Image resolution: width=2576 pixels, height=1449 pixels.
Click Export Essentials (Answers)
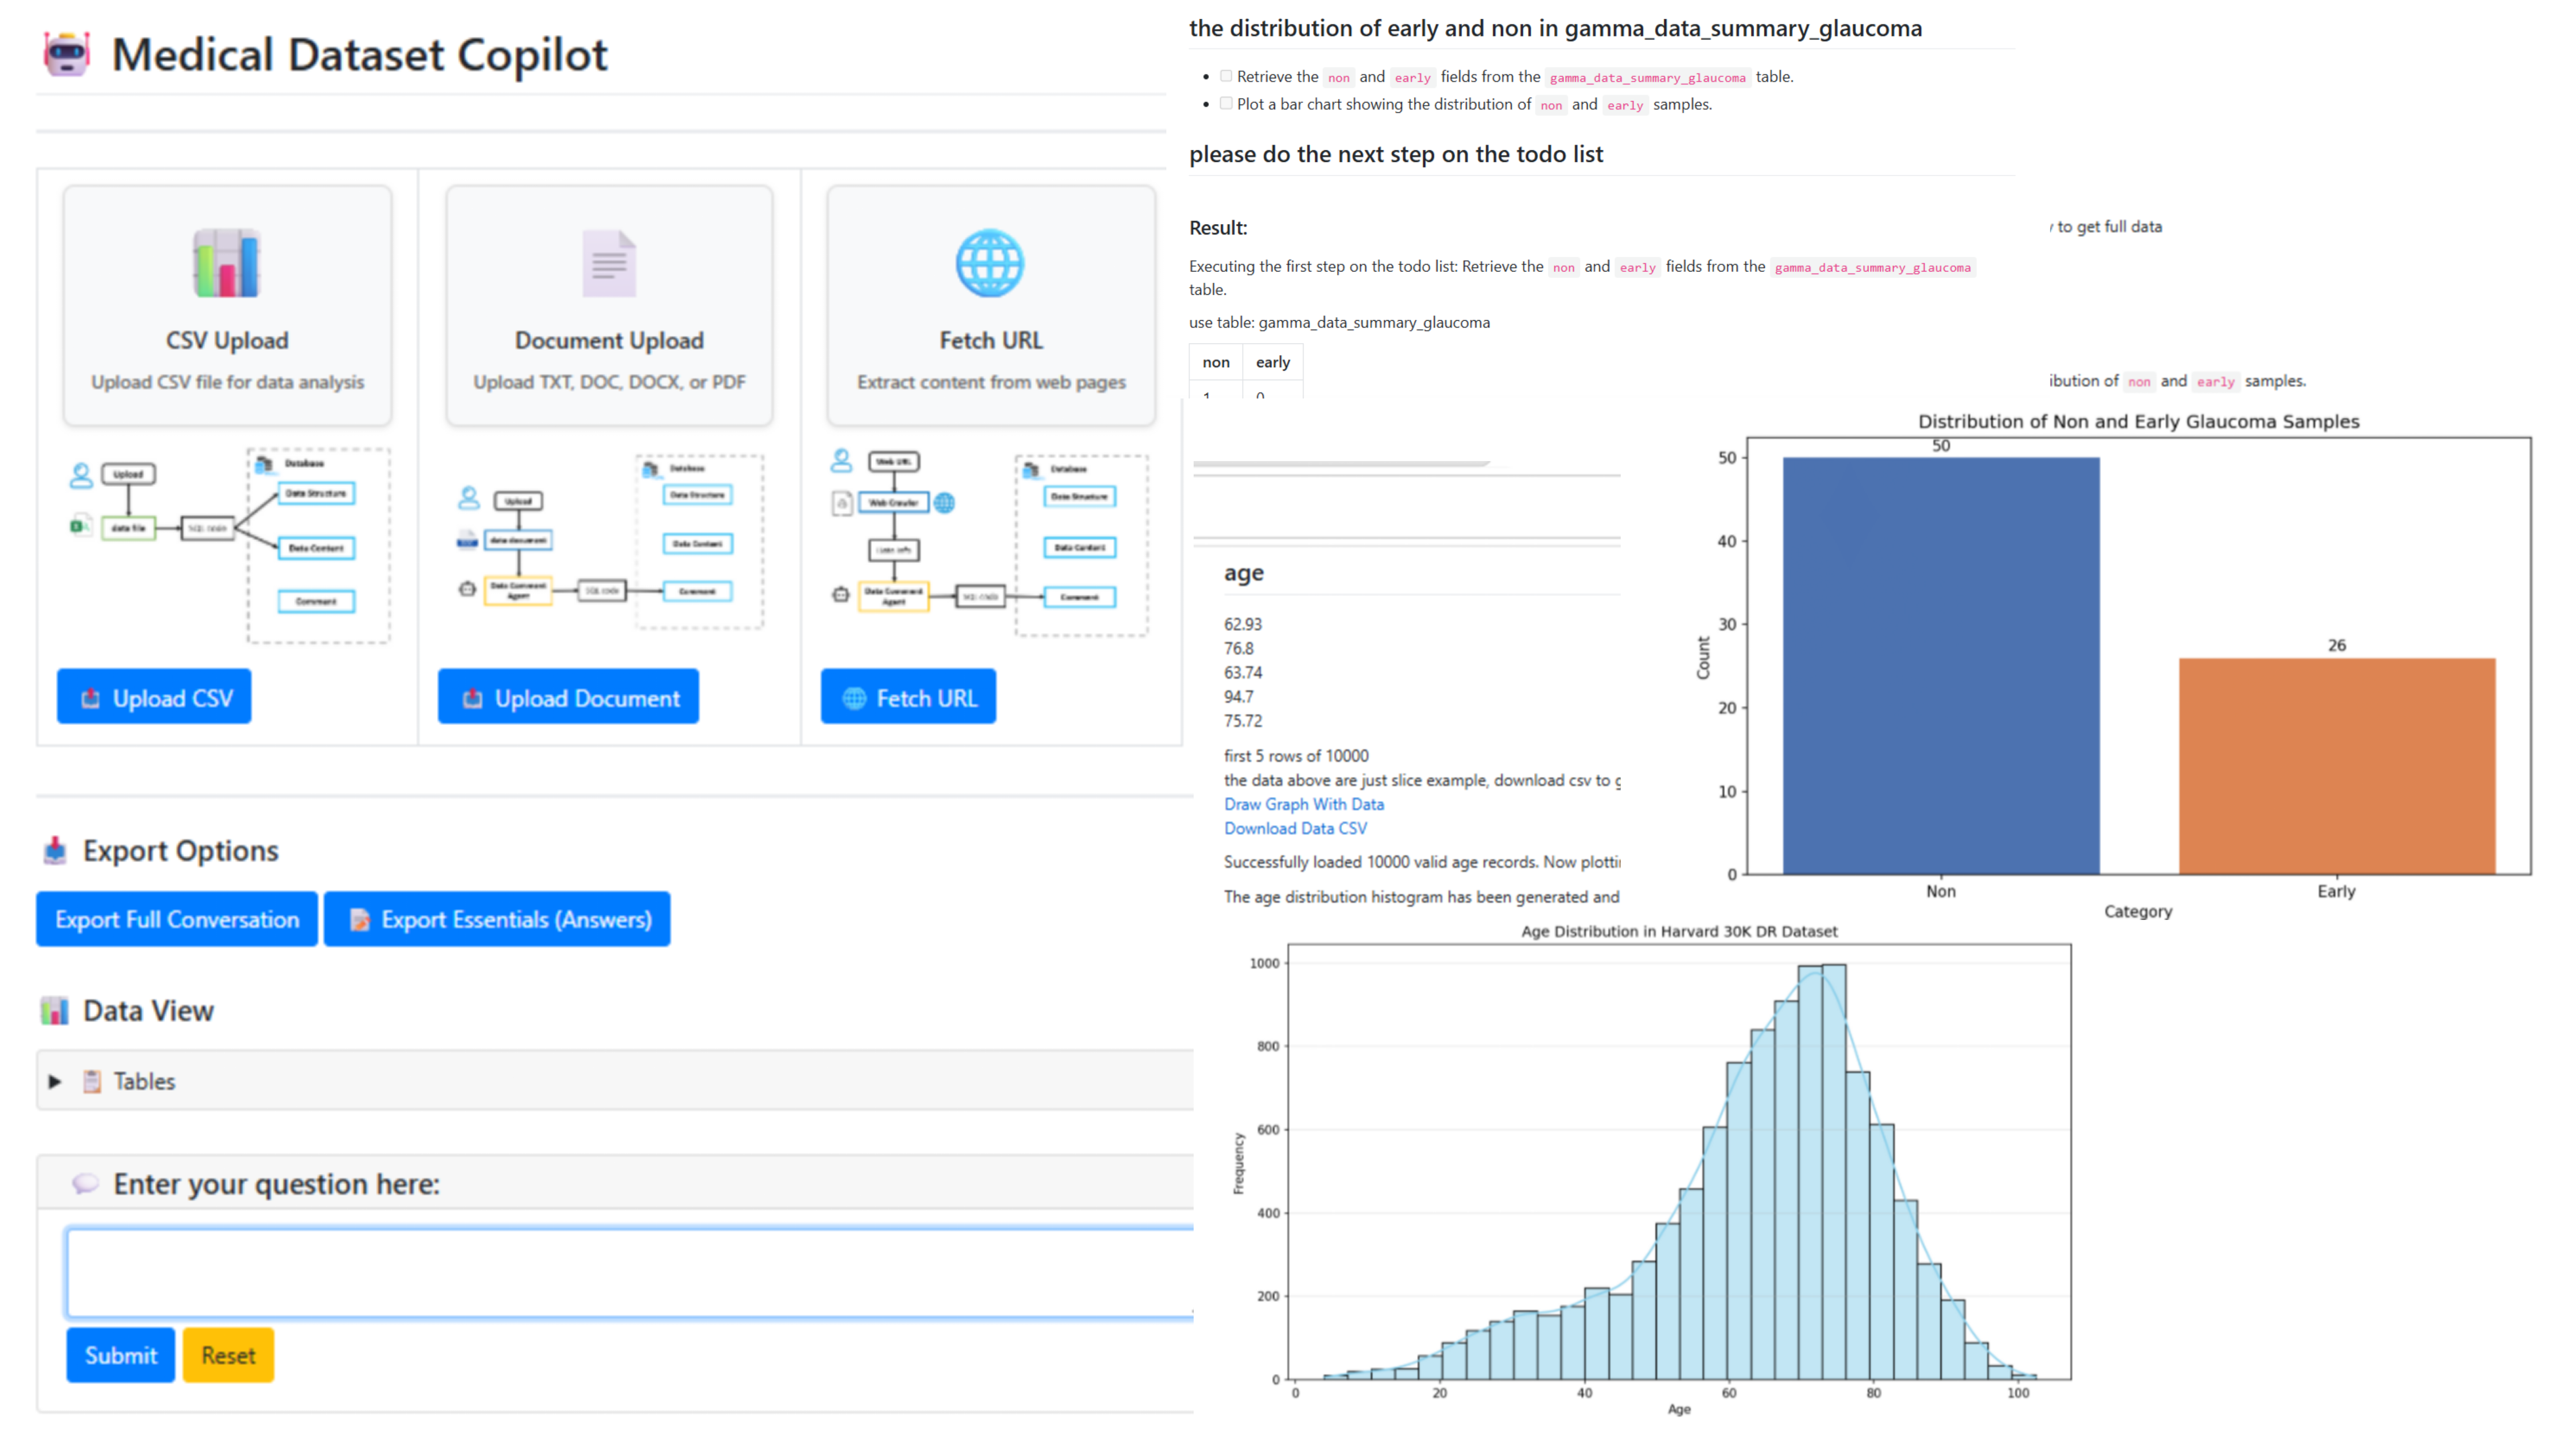497,919
